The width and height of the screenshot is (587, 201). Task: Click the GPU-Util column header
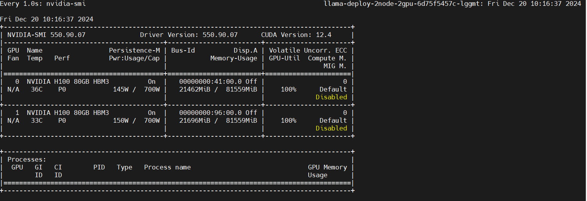point(285,58)
